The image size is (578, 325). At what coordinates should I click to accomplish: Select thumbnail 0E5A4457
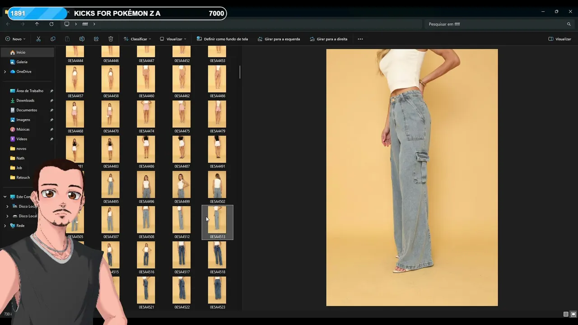point(75,79)
